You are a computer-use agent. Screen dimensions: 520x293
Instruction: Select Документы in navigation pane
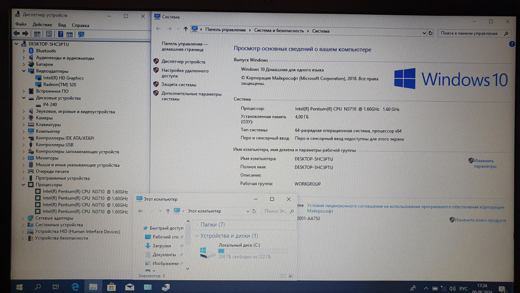pos(164,255)
